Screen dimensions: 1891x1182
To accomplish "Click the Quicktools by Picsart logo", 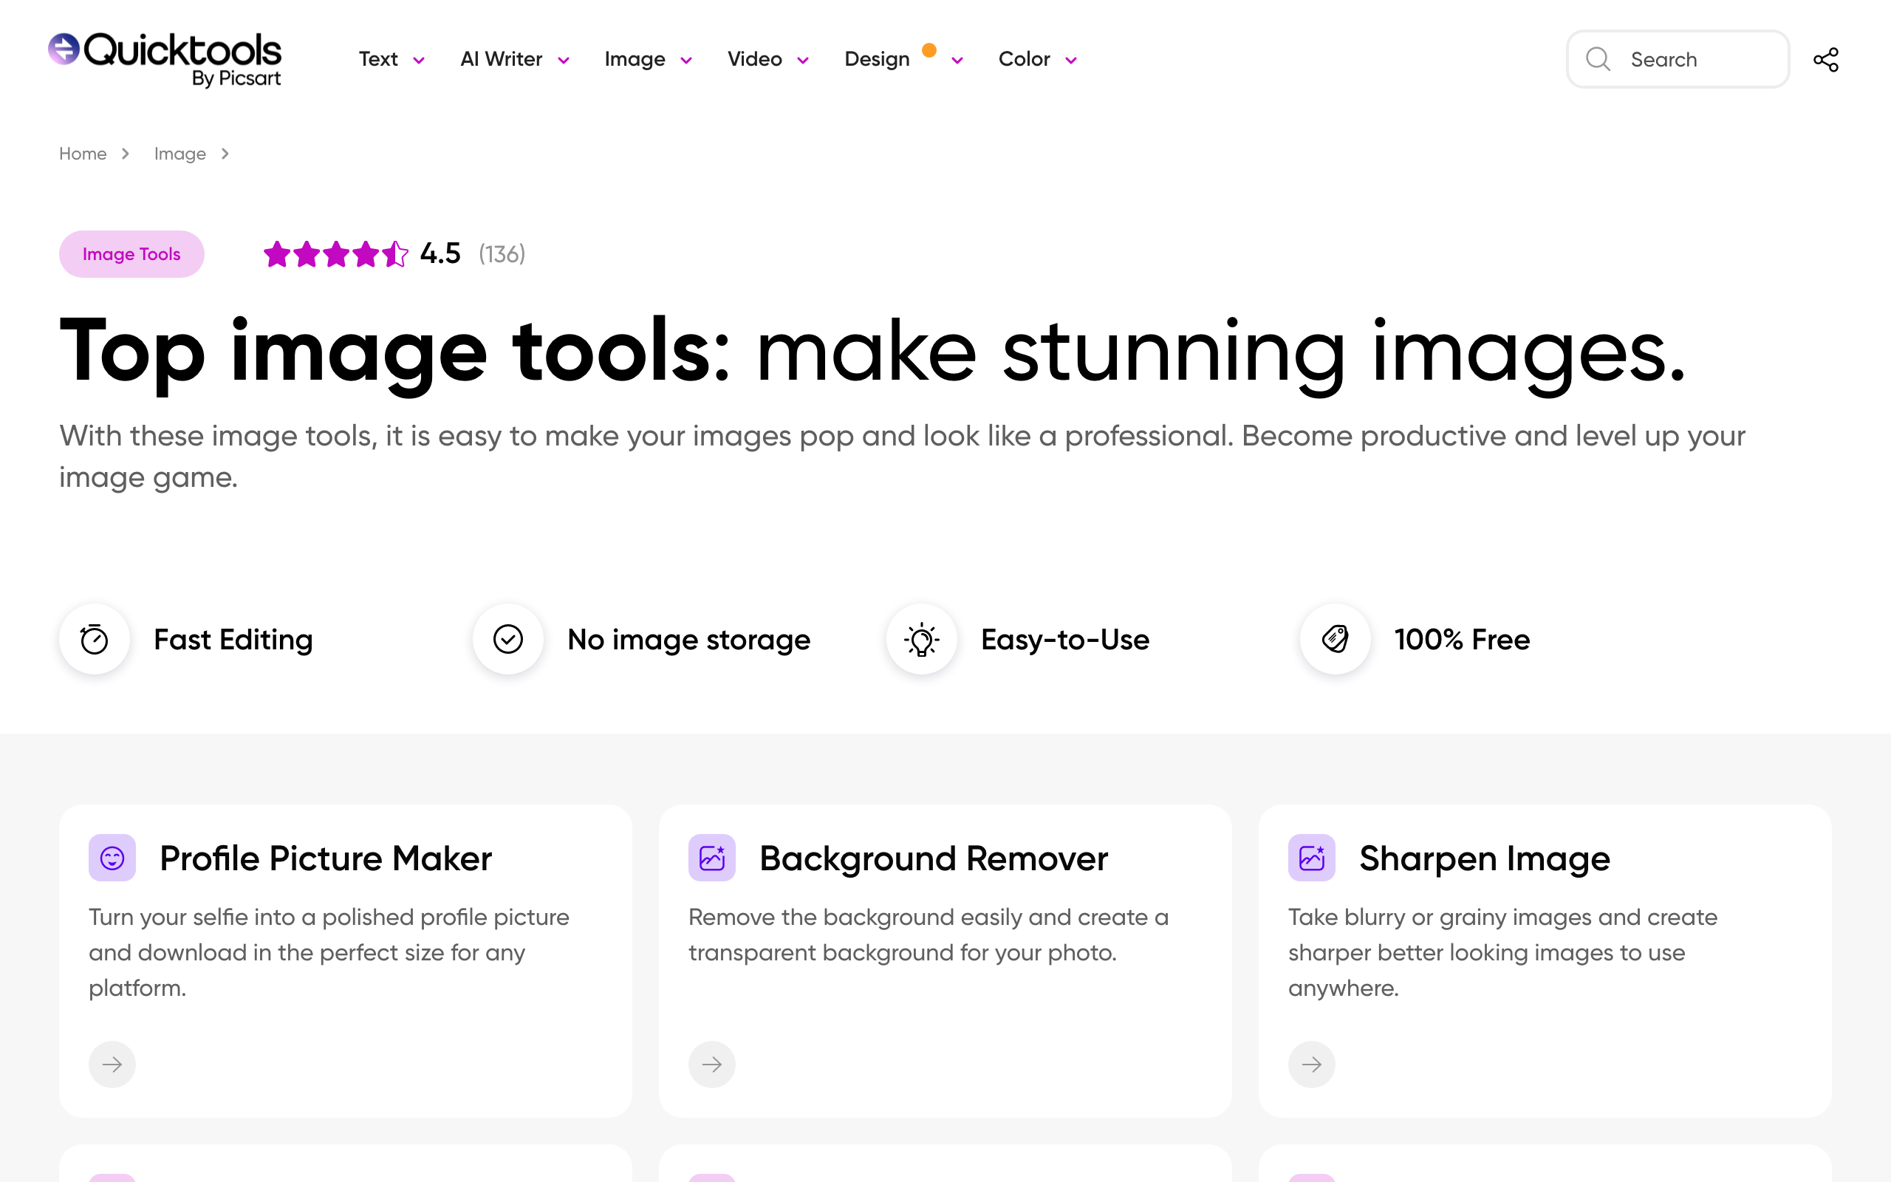I will click(165, 59).
